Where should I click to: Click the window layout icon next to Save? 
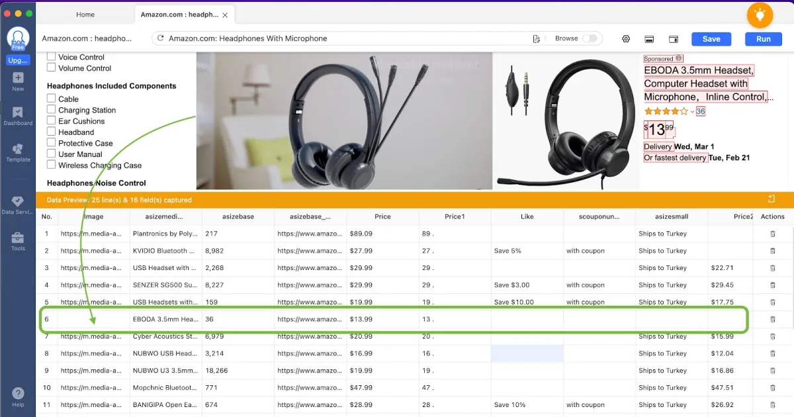tap(674, 39)
